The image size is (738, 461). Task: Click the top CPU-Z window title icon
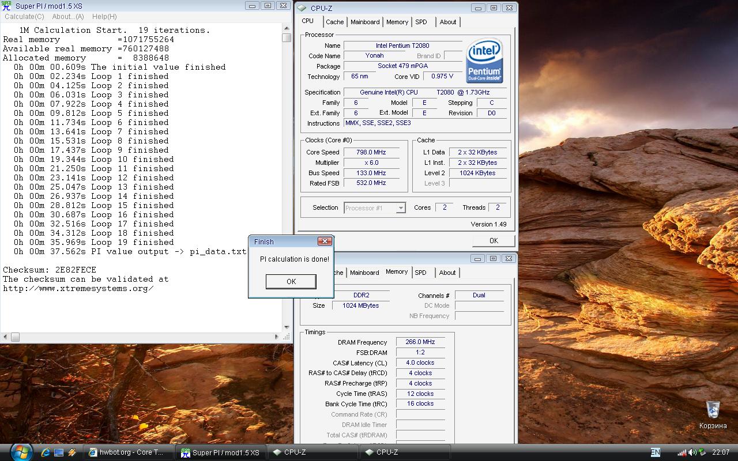click(302, 8)
